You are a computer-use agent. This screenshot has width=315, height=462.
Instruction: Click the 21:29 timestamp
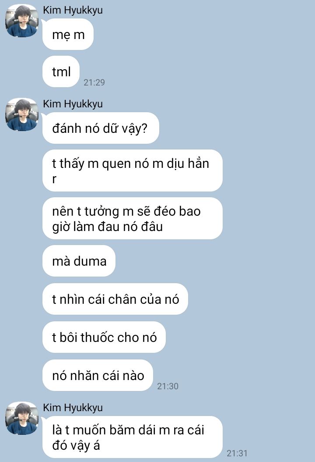tap(94, 82)
